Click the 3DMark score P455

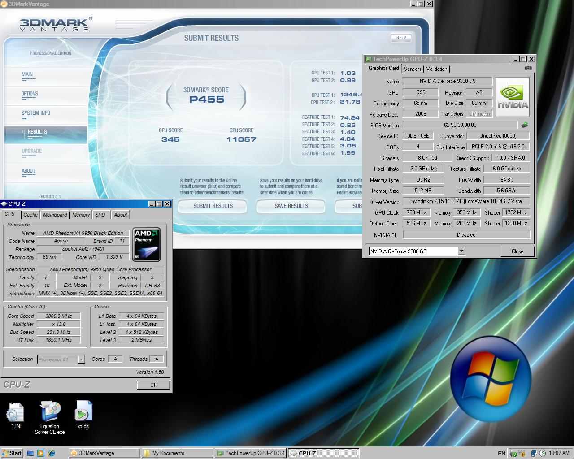coord(206,100)
